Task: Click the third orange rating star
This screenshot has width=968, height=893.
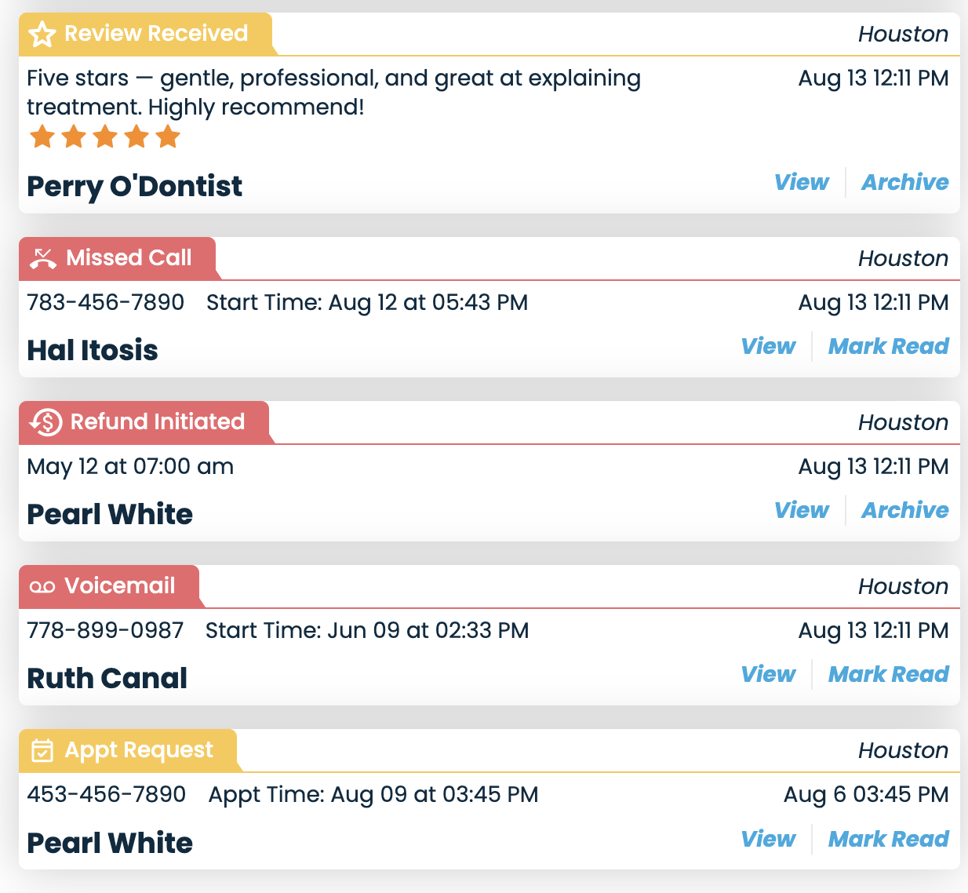Action: click(x=105, y=137)
